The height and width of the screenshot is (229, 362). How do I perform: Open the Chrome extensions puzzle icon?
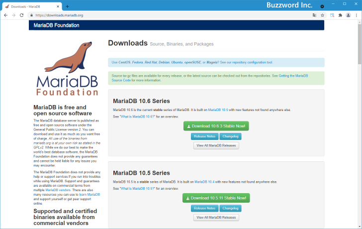tap(340, 15)
